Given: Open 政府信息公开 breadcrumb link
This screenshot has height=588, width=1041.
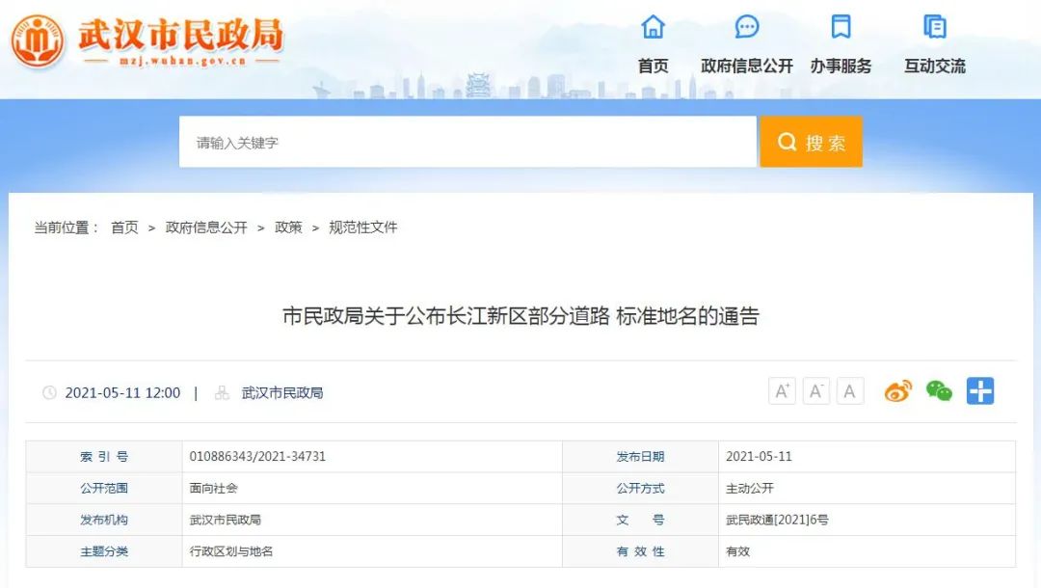Looking at the screenshot, I should (206, 227).
